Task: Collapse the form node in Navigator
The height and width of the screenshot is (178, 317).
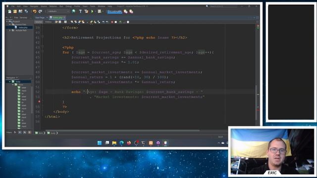Action: 13,85
